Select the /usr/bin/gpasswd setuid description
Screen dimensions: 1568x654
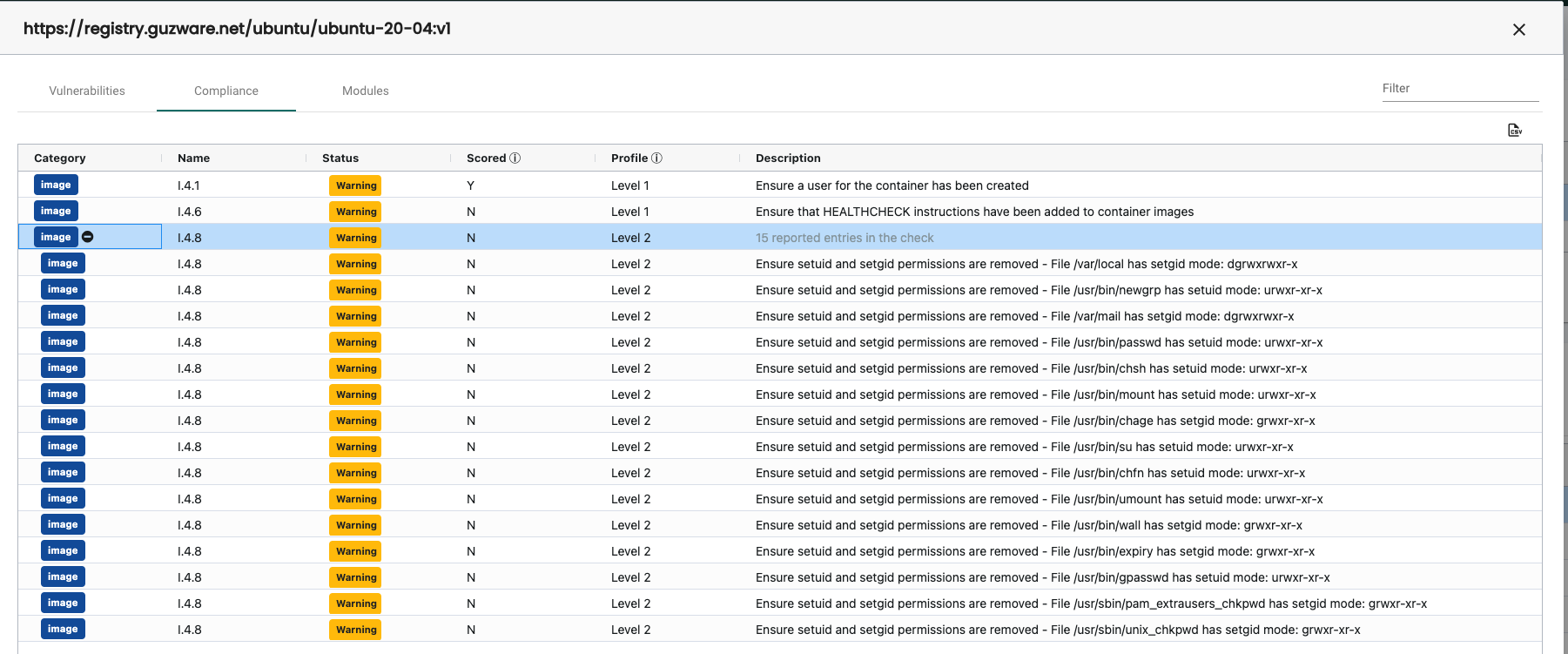click(1043, 577)
